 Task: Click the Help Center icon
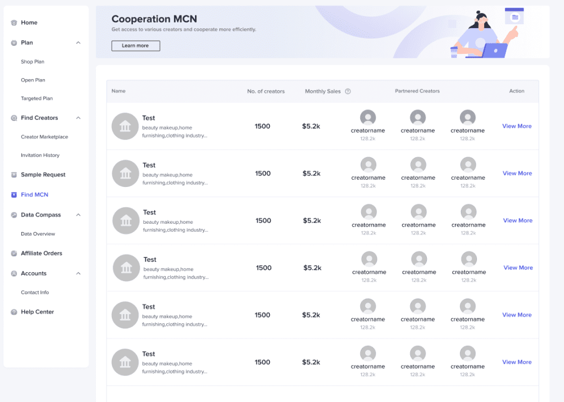click(14, 312)
